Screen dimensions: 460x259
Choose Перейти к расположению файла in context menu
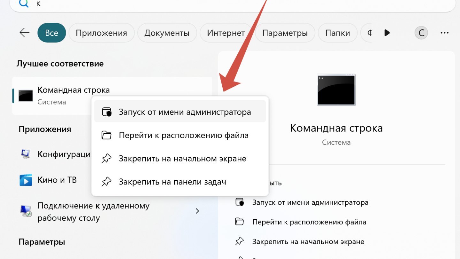click(180, 135)
